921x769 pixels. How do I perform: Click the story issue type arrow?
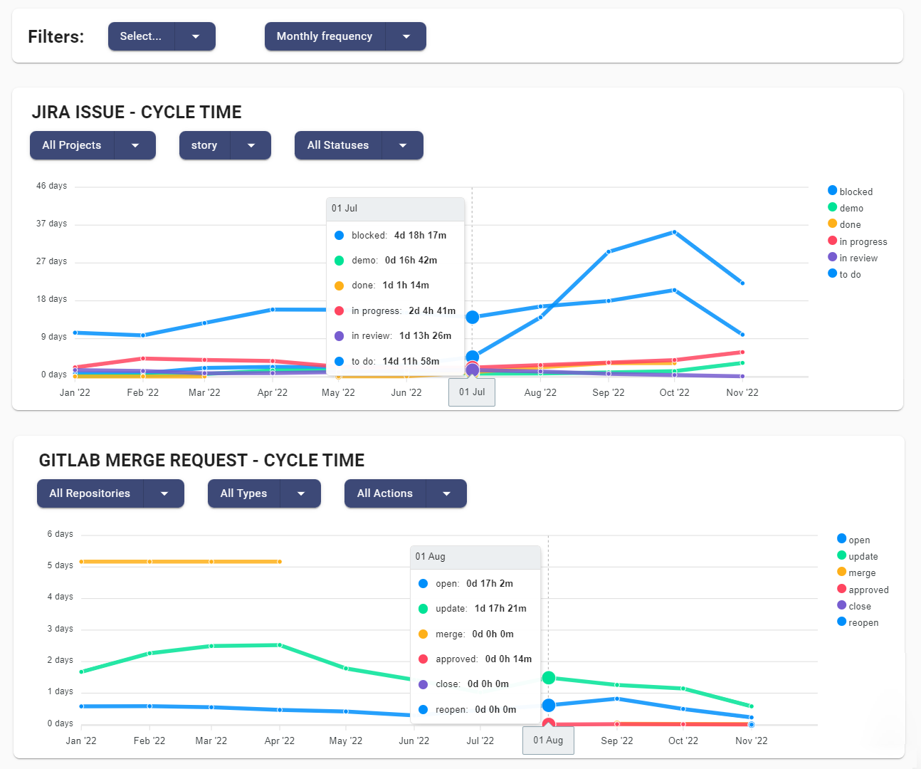(251, 145)
